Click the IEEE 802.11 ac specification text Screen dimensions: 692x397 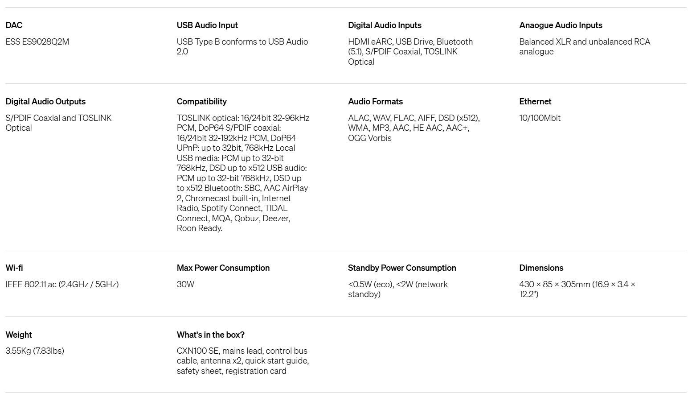(62, 285)
